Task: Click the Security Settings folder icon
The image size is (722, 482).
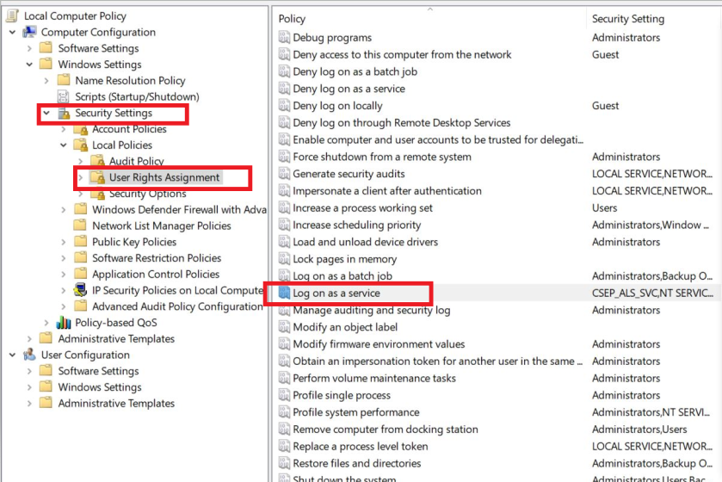Action: (x=64, y=113)
